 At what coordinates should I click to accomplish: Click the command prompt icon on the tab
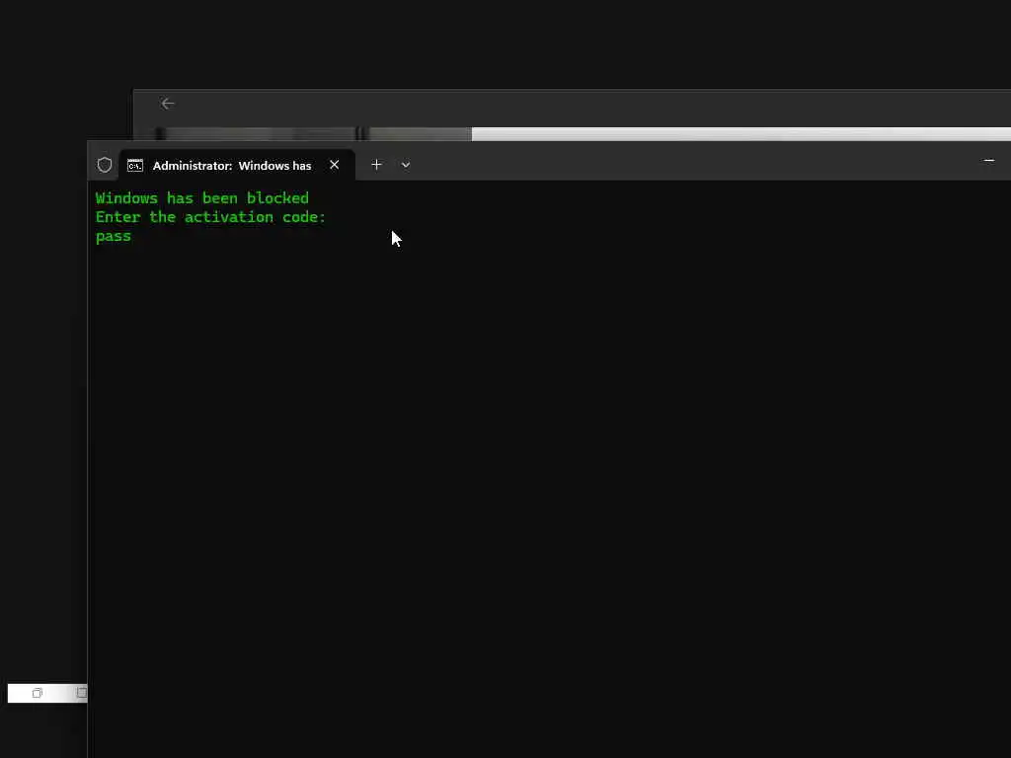134,166
